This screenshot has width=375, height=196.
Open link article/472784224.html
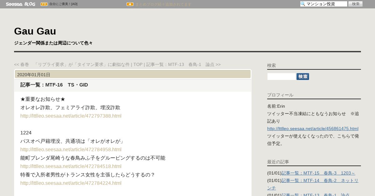click(71, 183)
